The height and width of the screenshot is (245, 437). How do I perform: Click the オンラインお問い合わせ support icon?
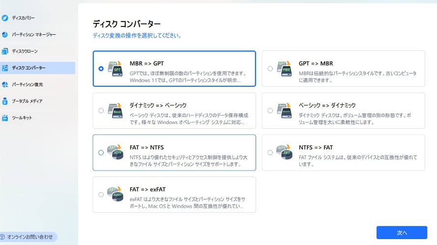pyautogui.click(x=2, y=237)
